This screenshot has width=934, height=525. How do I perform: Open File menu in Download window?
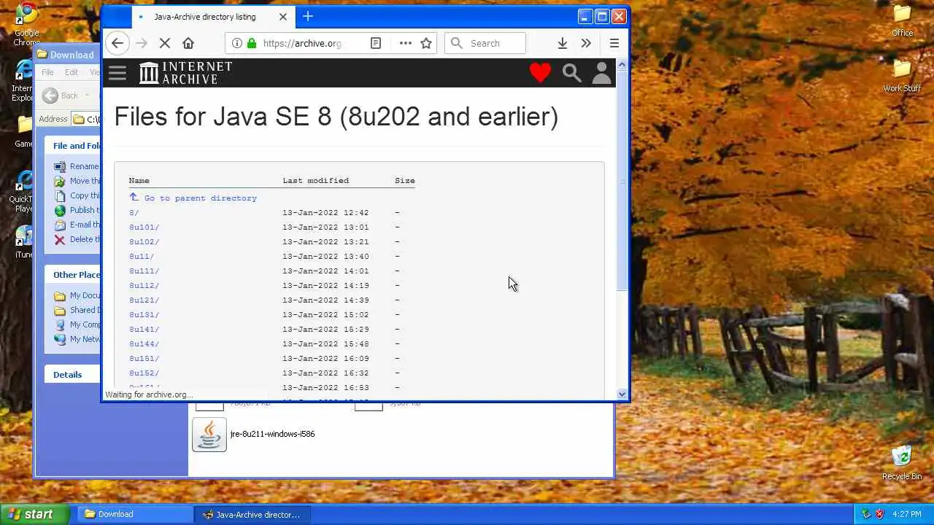47,72
